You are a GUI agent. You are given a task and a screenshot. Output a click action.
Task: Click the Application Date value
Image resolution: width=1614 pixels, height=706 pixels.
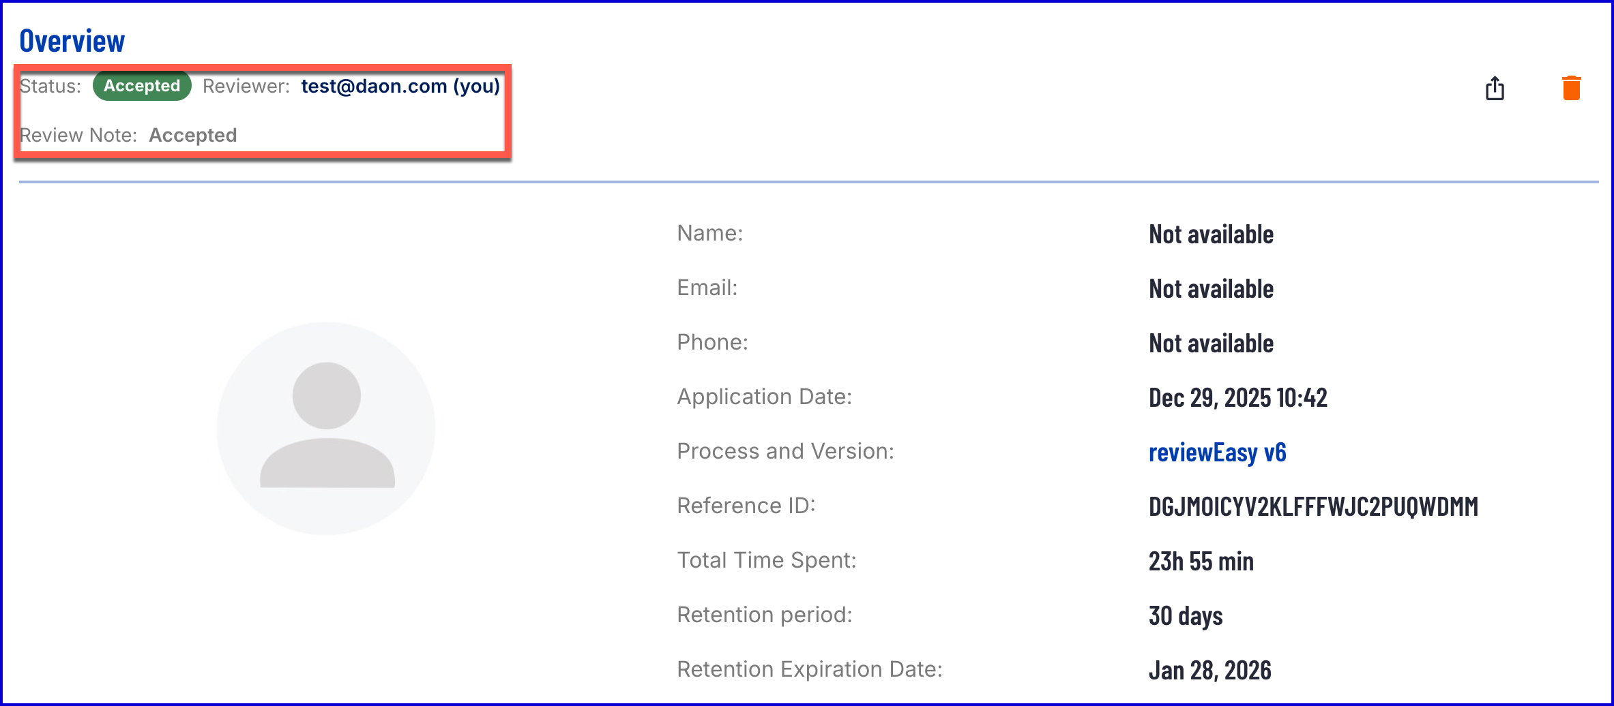point(1237,398)
